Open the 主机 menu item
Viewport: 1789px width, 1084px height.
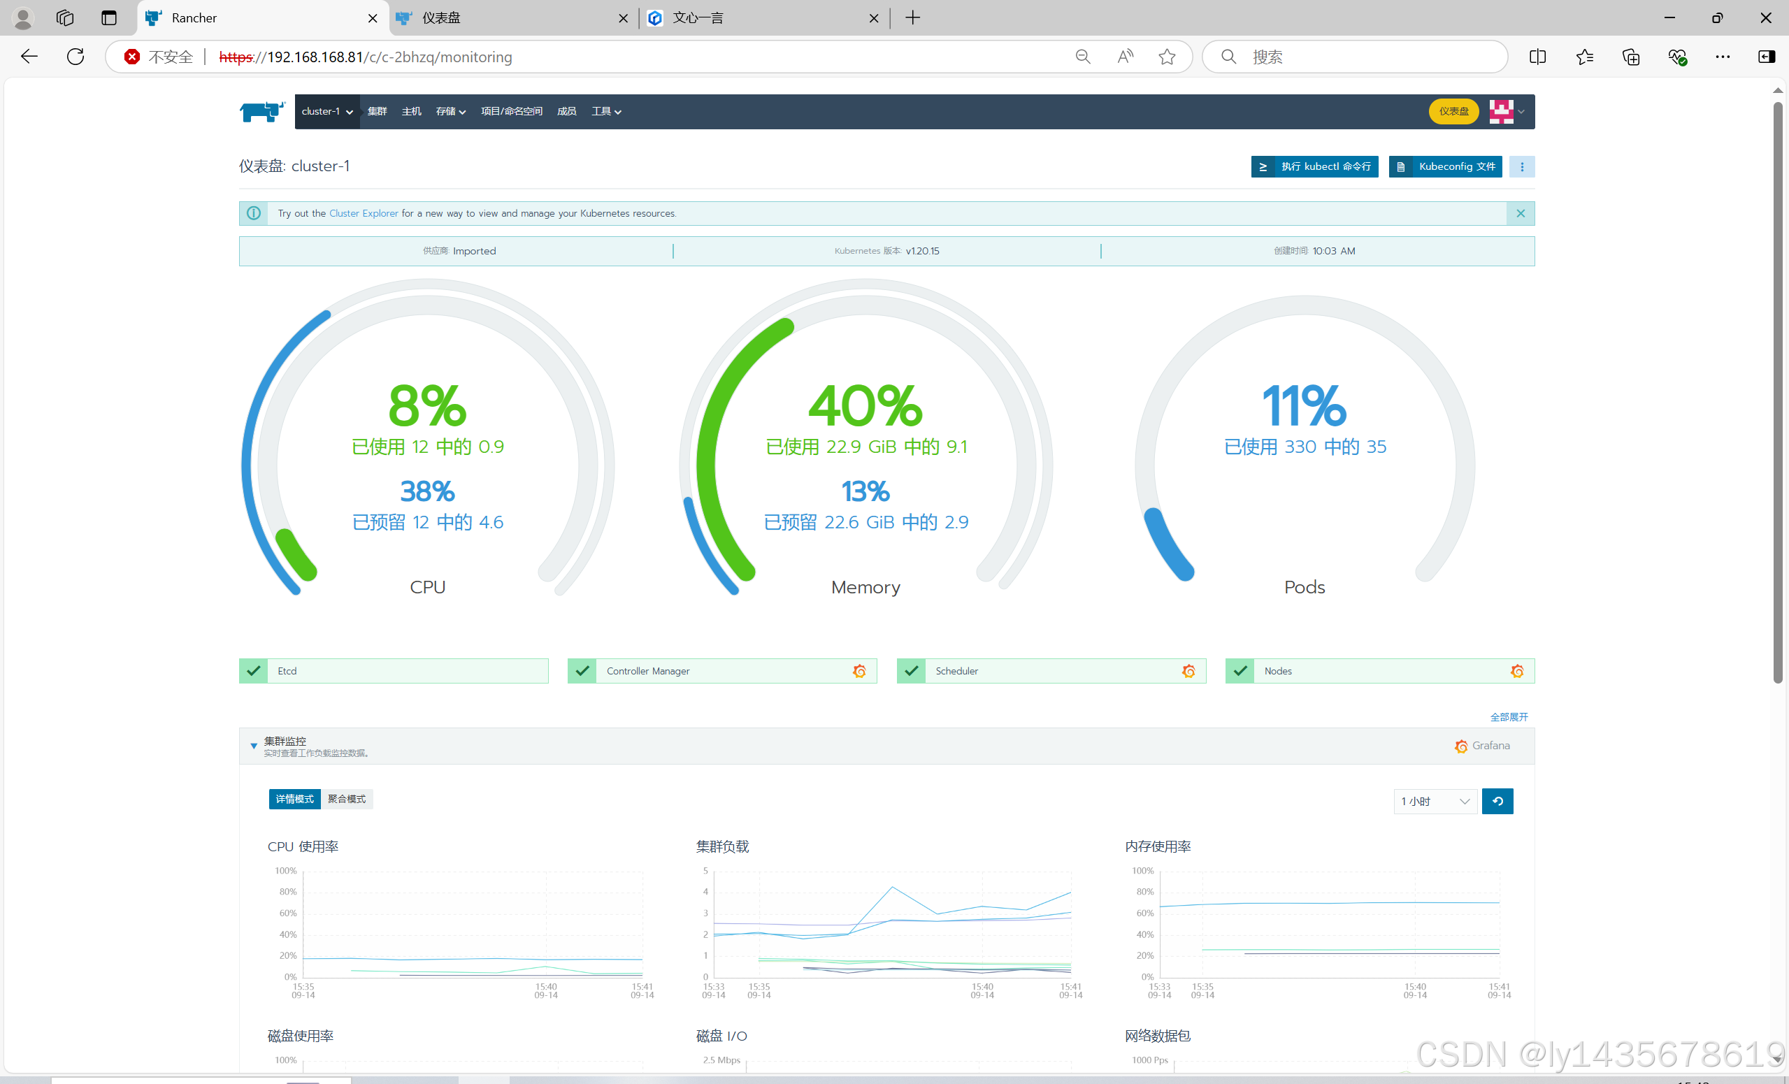[411, 112]
